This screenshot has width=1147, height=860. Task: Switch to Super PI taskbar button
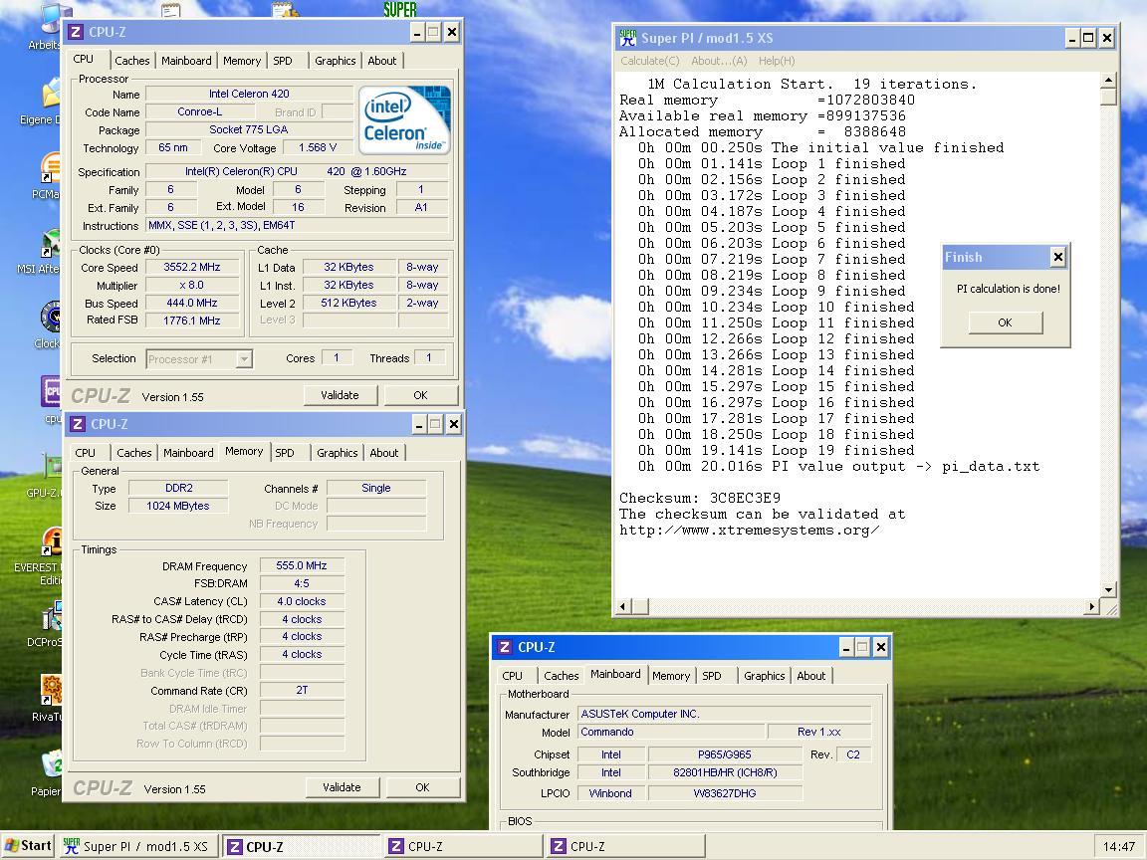[138, 846]
